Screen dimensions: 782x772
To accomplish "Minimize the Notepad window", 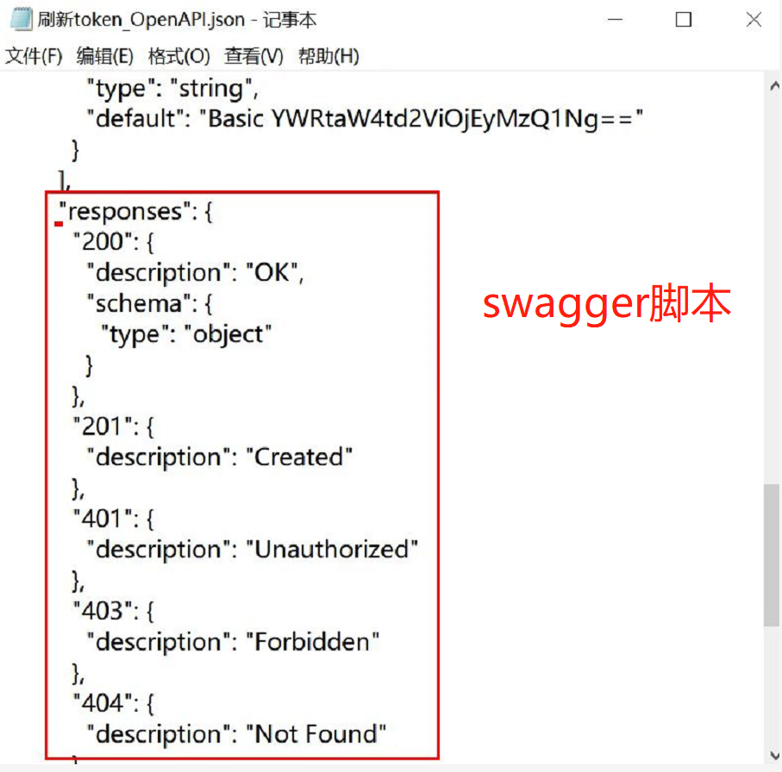I will 615,20.
